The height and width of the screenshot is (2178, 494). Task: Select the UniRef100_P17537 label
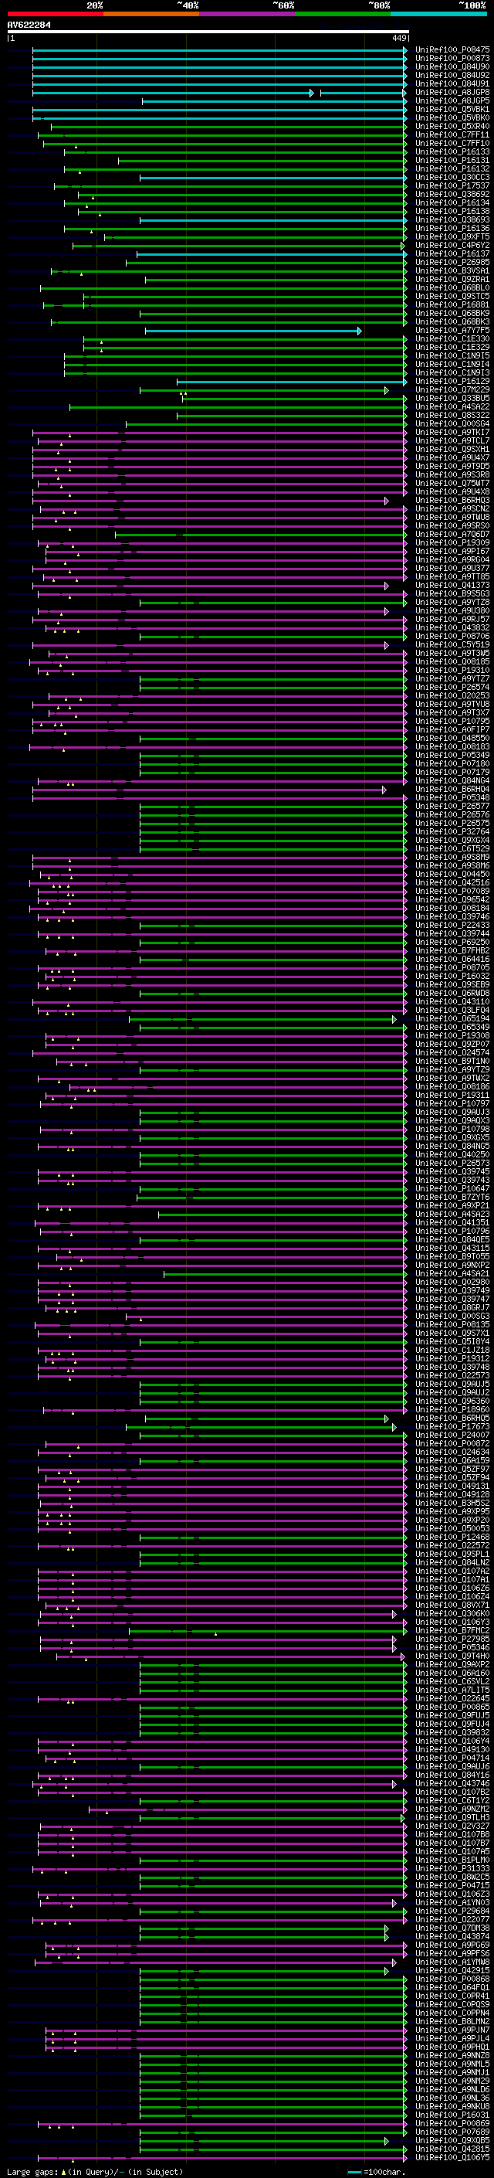(x=452, y=186)
